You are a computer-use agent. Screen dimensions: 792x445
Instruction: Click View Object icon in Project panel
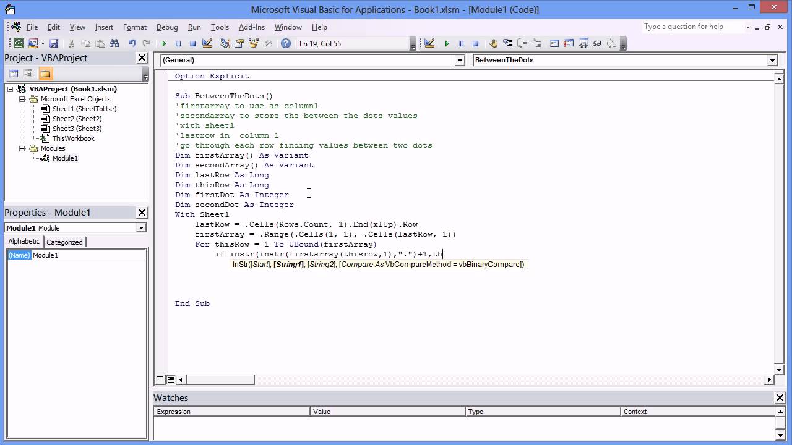coord(28,74)
